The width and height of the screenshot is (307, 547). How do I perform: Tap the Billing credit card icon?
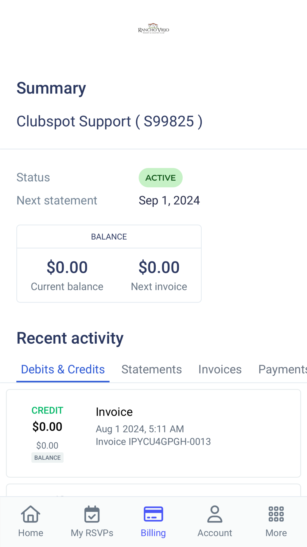pos(153,514)
